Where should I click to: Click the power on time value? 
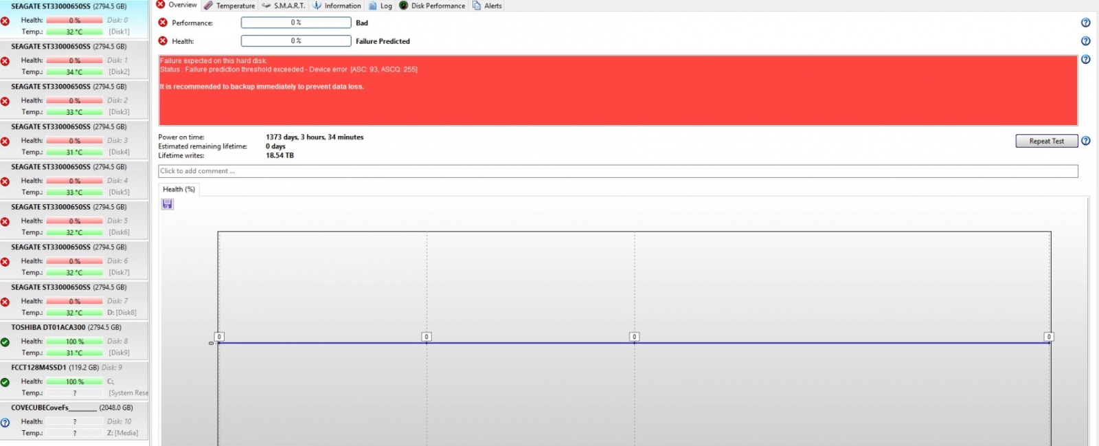pyautogui.click(x=315, y=137)
